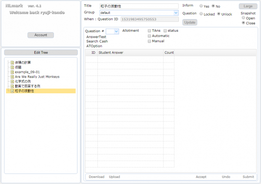Image resolution: width=261 pixels, height=184 pixels.
Task: Set Inform to Yes
Action: pyautogui.click(x=201, y=7)
